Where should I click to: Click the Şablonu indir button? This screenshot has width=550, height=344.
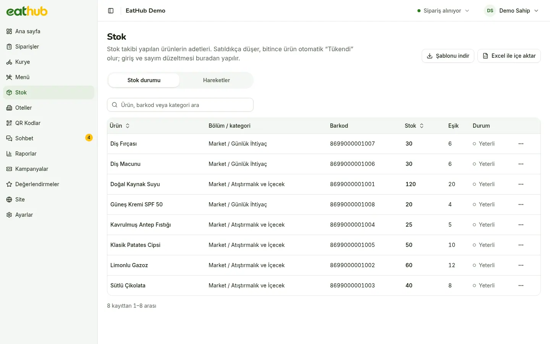click(x=448, y=56)
